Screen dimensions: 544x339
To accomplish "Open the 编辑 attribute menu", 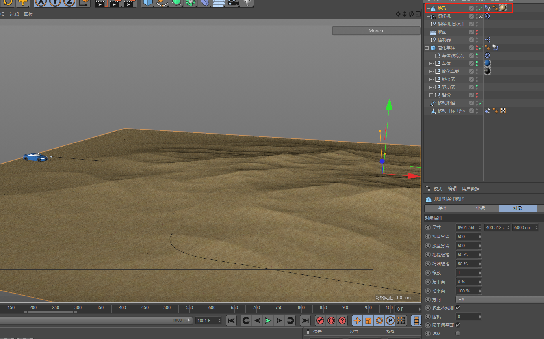I will pos(452,189).
